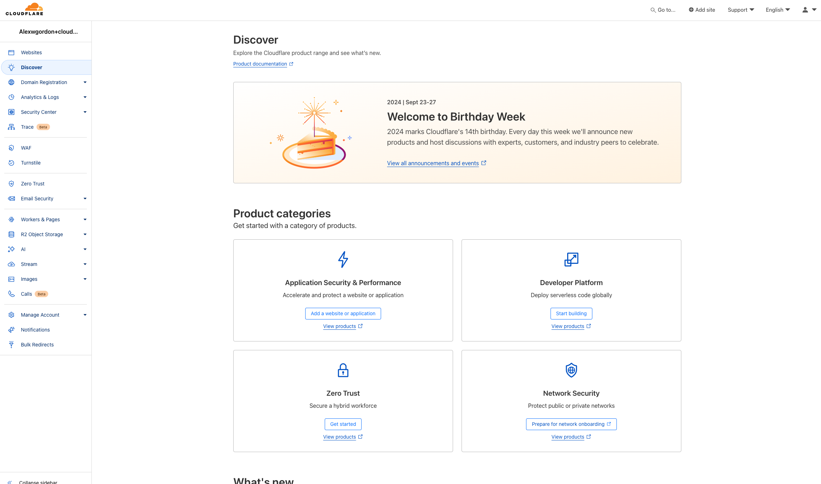821x484 pixels.
Task: Click the Turnstile icon
Action: click(11, 163)
